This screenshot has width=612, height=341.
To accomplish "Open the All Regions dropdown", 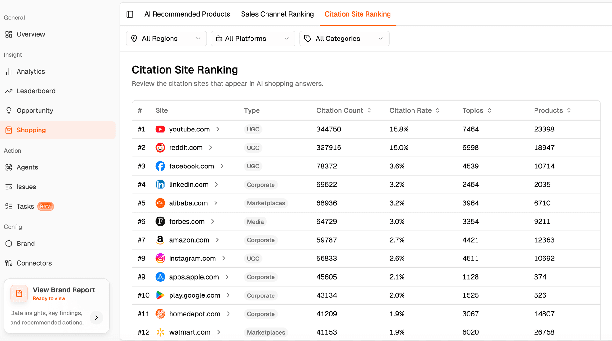I will pyautogui.click(x=166, y=39).
